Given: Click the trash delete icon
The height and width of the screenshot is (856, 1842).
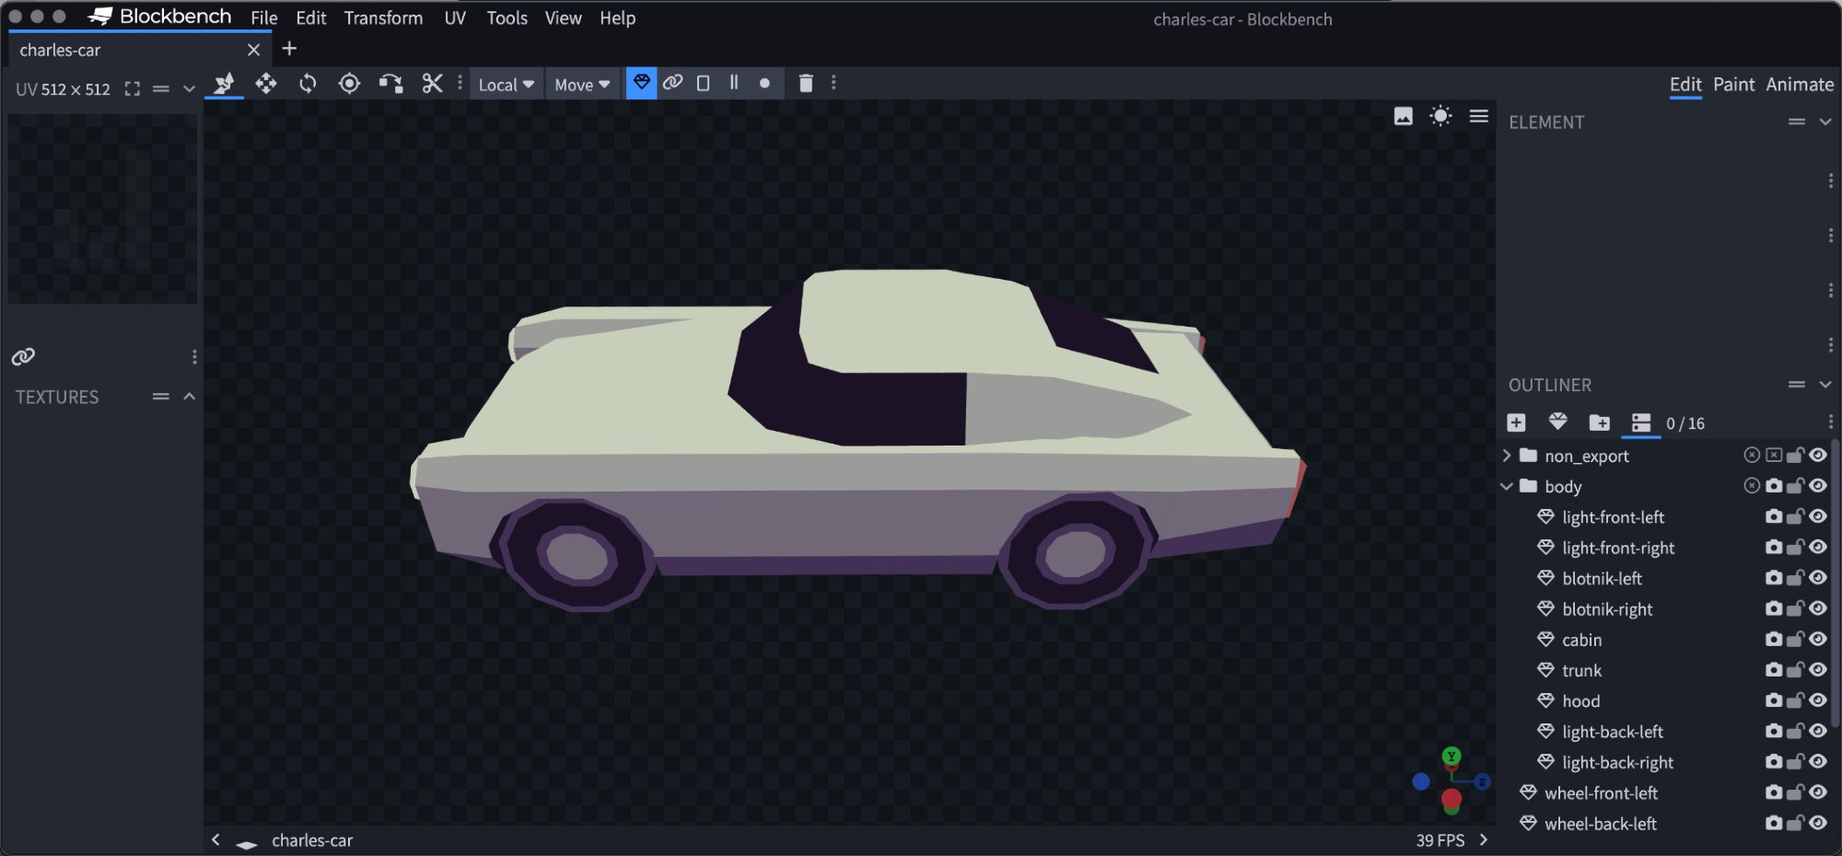Looking at the screenshot, I should [805, 84].
